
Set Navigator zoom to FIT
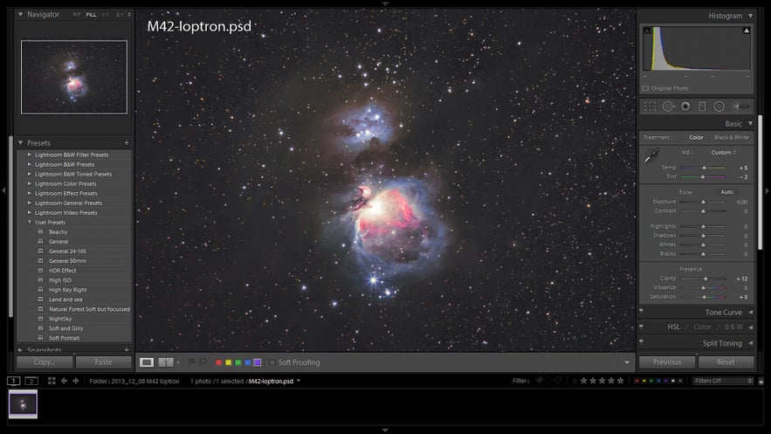77,15
